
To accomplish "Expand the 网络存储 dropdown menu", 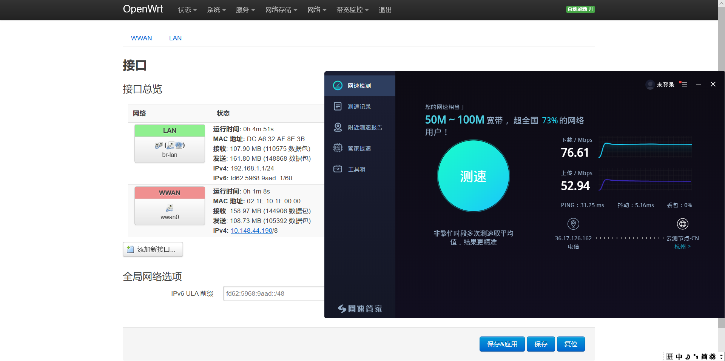I will click(x=281, y=10).
